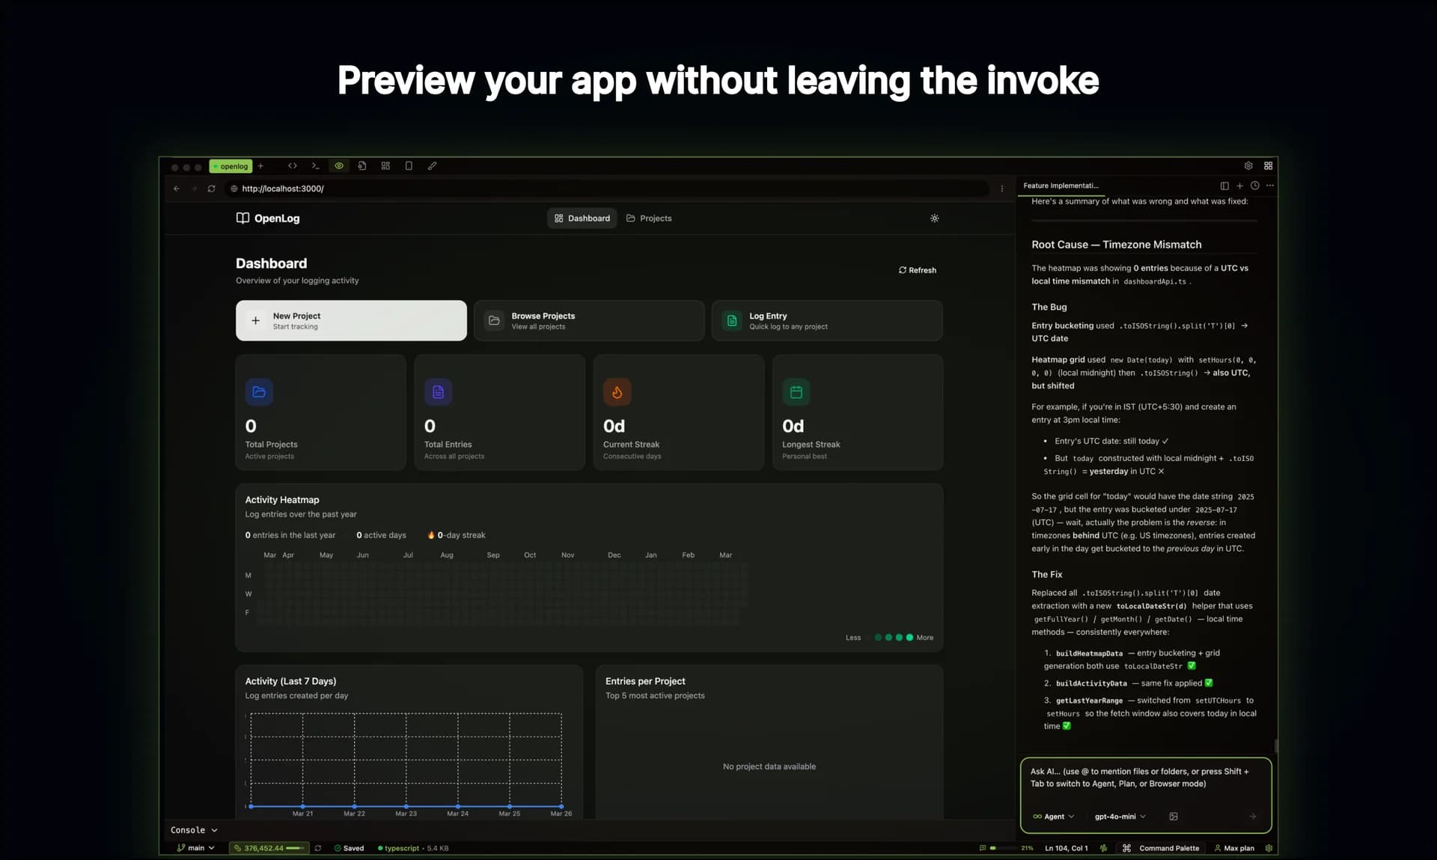Click the edit/pencil tool icon
Viewport: 1437px width, 860px height.
click(433, 165)
